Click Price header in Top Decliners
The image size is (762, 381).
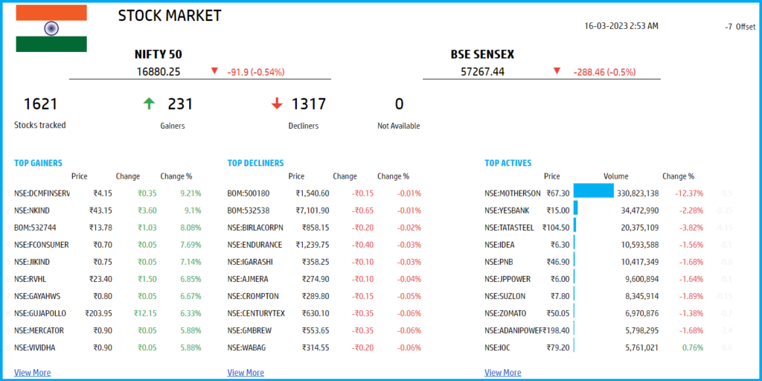[x=296, y=176]
